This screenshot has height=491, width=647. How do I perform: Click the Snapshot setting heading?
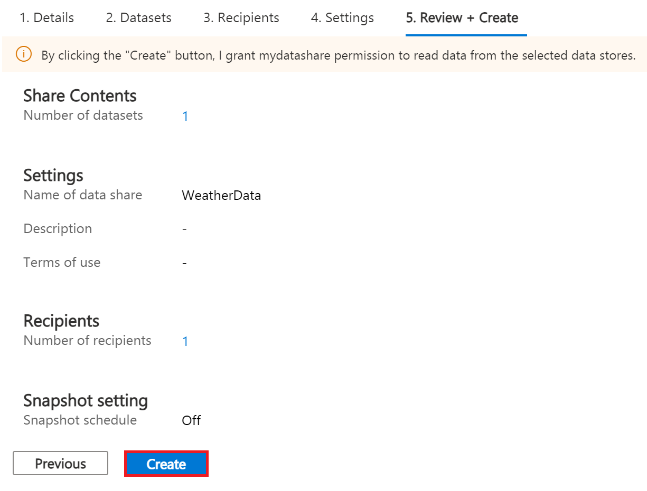point(85,400)
